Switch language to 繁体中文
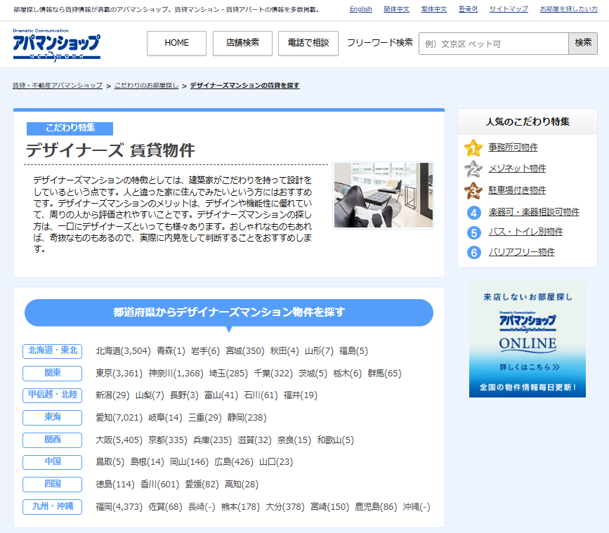 click(x=434, y=9)
